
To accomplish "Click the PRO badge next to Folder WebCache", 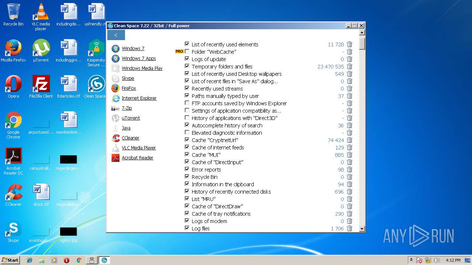I will point(179,52).
